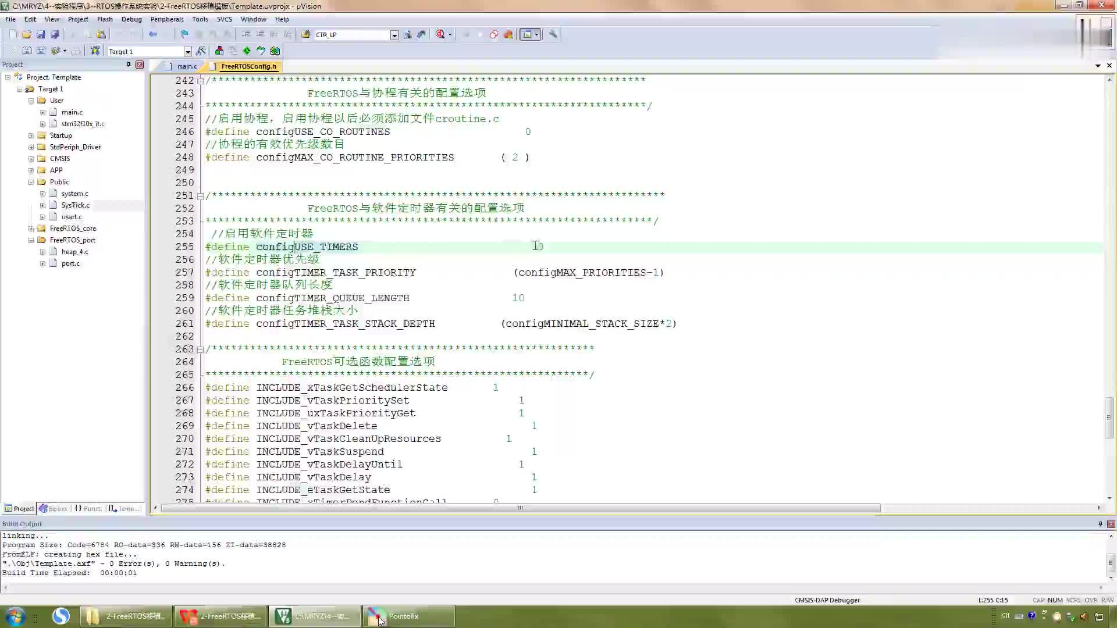1117x628 pixels.
Task: Batch build icon
Action: click(55, 51)
